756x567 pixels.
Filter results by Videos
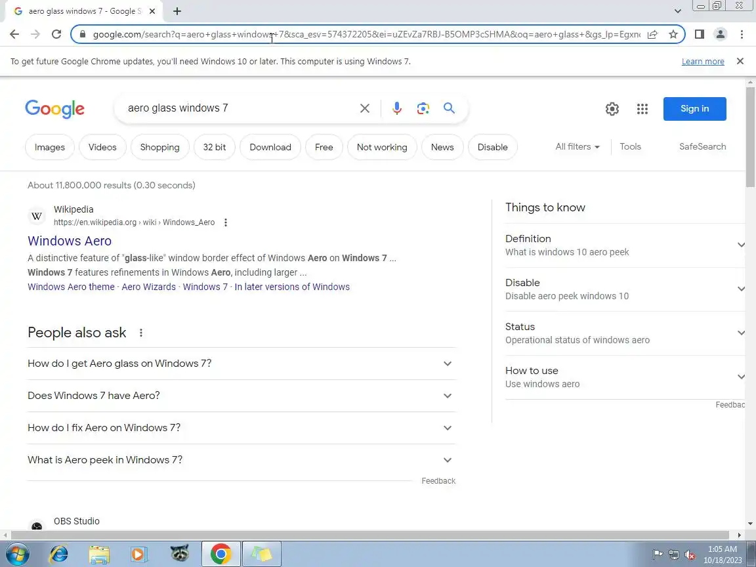click(x=102, y=147)
